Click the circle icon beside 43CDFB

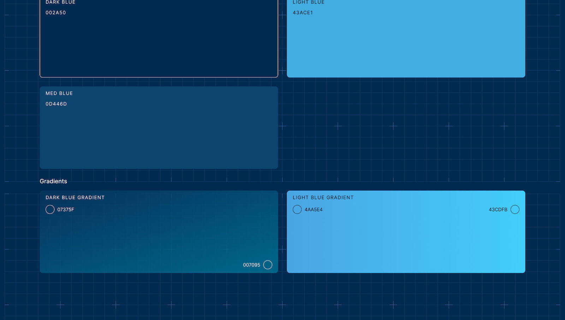tap(515, 209)
